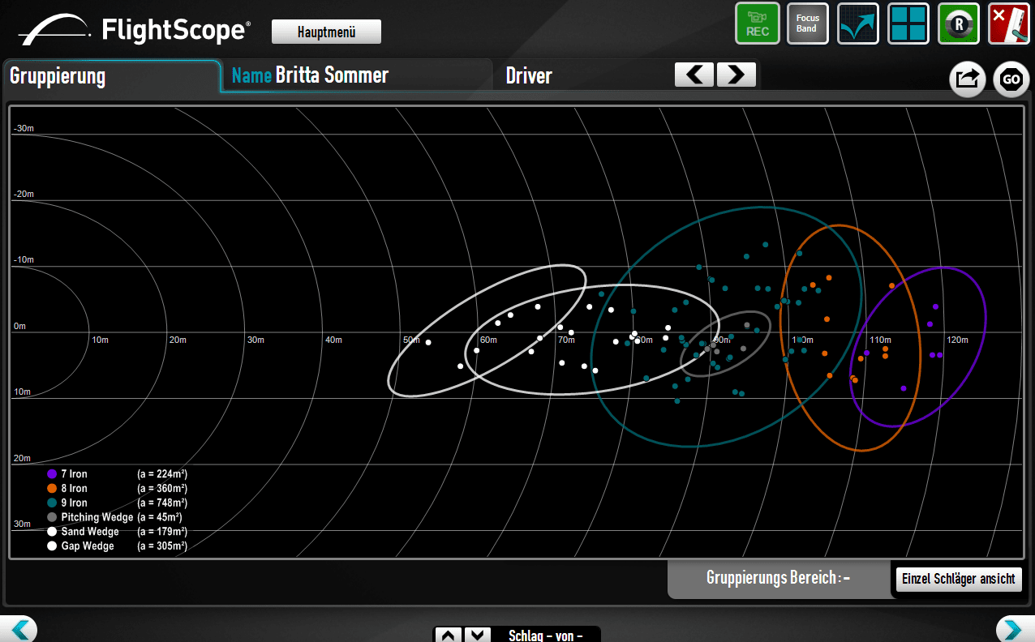Click the Sand Wedge legend label
Screen dimensions: 1035x642
90,532
